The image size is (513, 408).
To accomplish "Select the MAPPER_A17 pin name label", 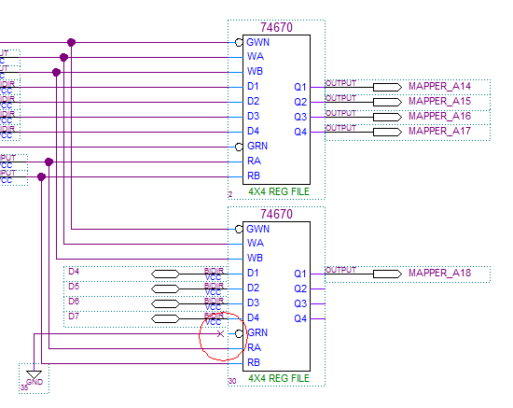I will pos(439,131).
